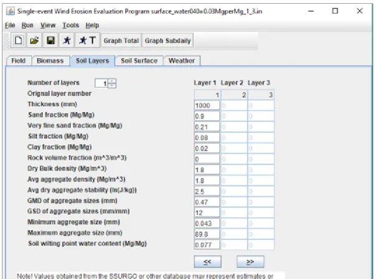Click the Layer 1 Clay fraction field
The image size is (376, 279).
coord(207,148)
